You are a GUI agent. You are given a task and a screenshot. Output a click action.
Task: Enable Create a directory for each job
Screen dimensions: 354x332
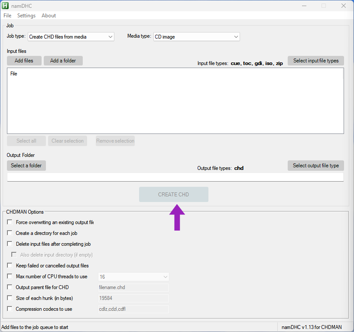click(10, 233)
